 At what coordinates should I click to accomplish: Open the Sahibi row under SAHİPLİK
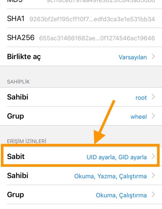(81, 97)
